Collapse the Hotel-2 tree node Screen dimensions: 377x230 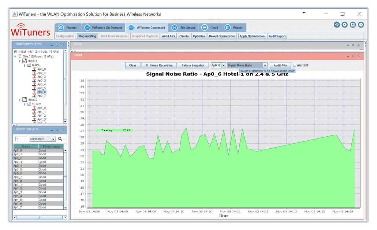tap(20, 100)
